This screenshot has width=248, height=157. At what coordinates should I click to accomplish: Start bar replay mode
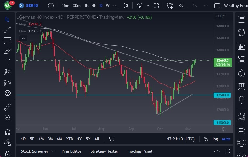(181, 6)
